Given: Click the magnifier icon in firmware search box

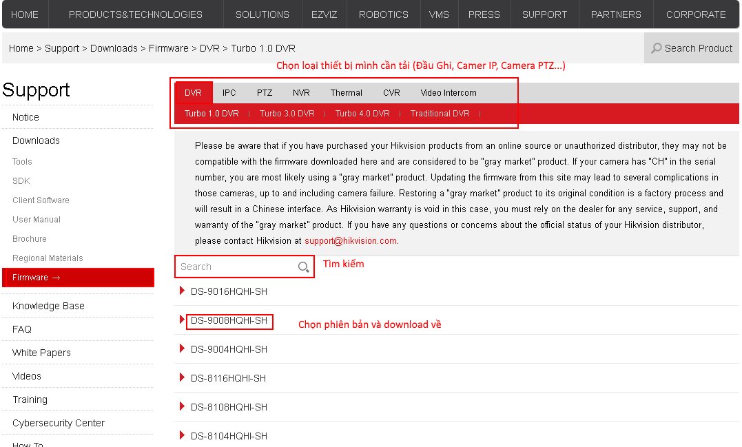Looking at the screenshot, I should 303,267.
